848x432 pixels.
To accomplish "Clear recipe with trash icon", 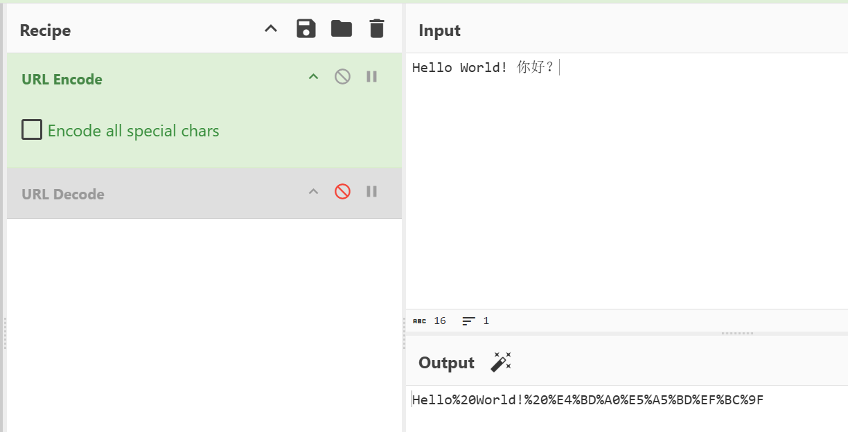I will [376, 29].
